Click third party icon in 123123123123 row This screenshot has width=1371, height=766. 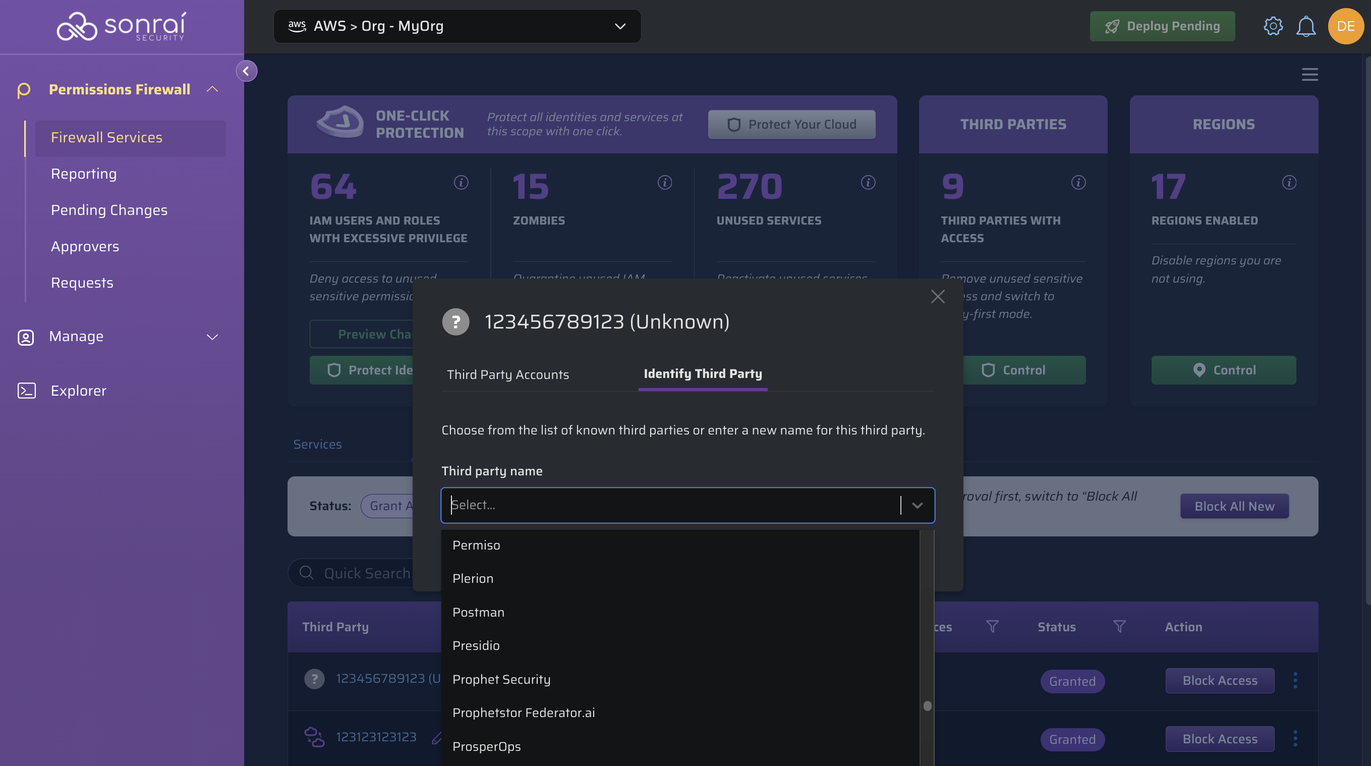click(x=315, y=737)
